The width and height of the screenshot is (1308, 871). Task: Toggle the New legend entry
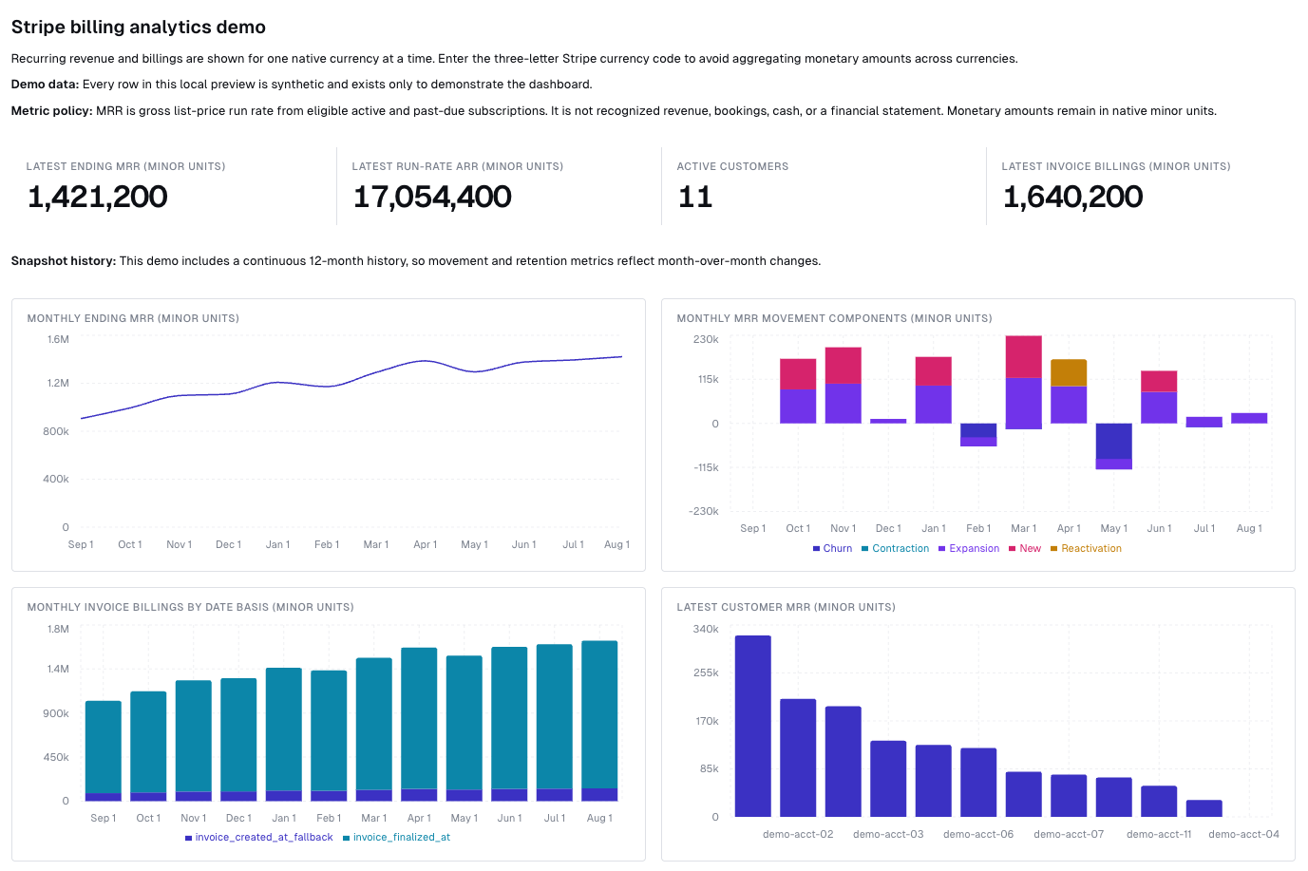[x=1025, y=548]
